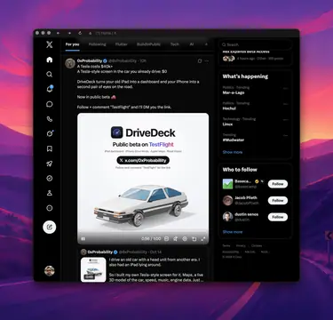Follow dustin senos
This screenshot has height=320, width=333.
tap(278, 217)
